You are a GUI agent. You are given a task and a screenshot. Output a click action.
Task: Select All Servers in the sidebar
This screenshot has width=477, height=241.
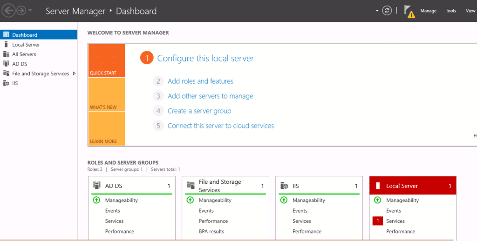pos(39,54)
